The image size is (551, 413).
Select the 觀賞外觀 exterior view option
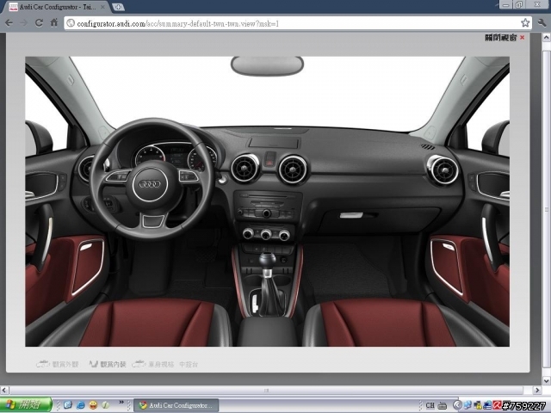tap(65, 364)
